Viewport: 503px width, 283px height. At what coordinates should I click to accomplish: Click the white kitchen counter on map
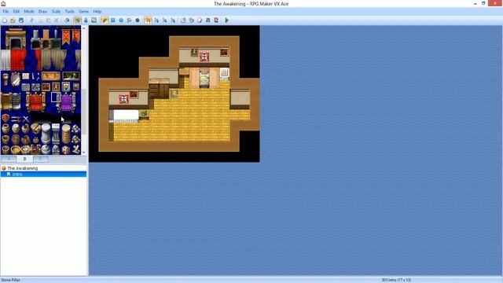tap(125, 116)
